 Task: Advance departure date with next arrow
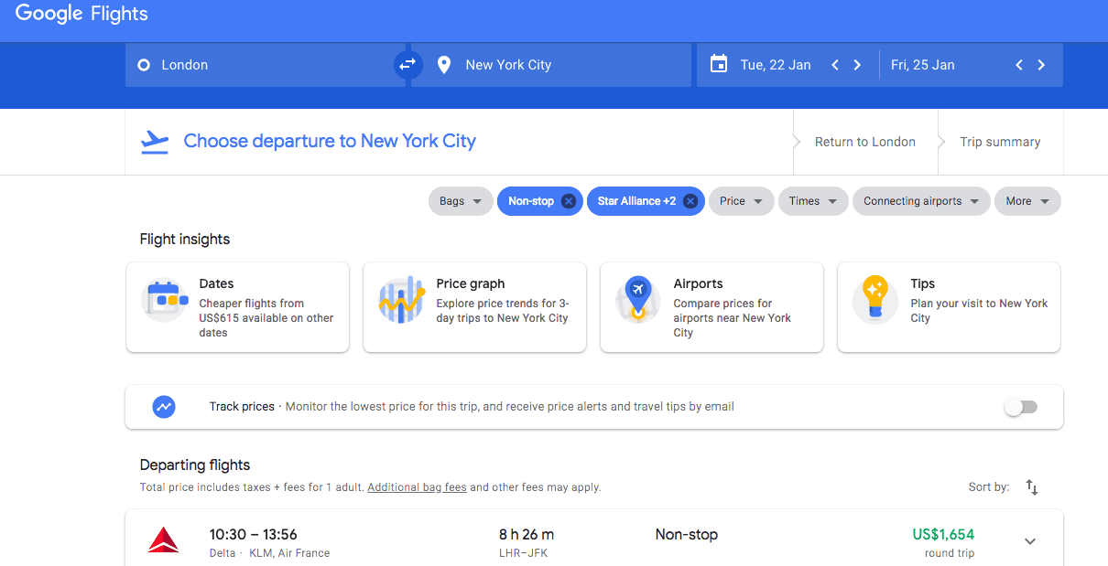click(x=857, y=65)
